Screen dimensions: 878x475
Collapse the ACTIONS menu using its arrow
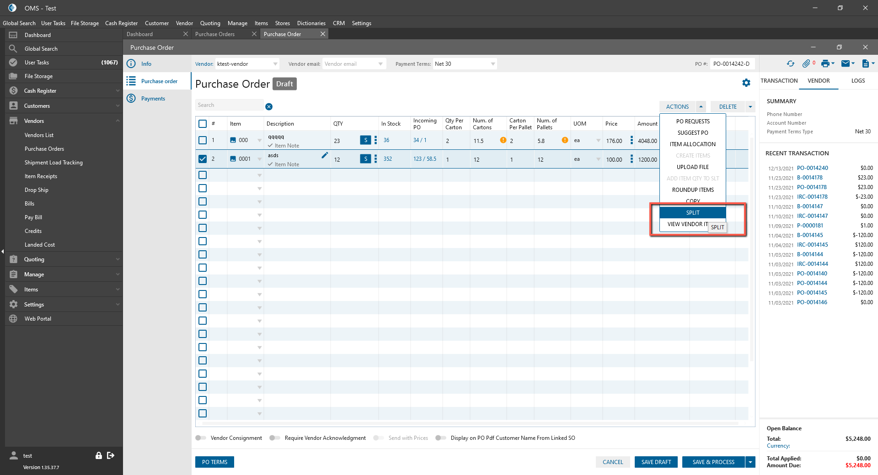click(x=701, y=106)
